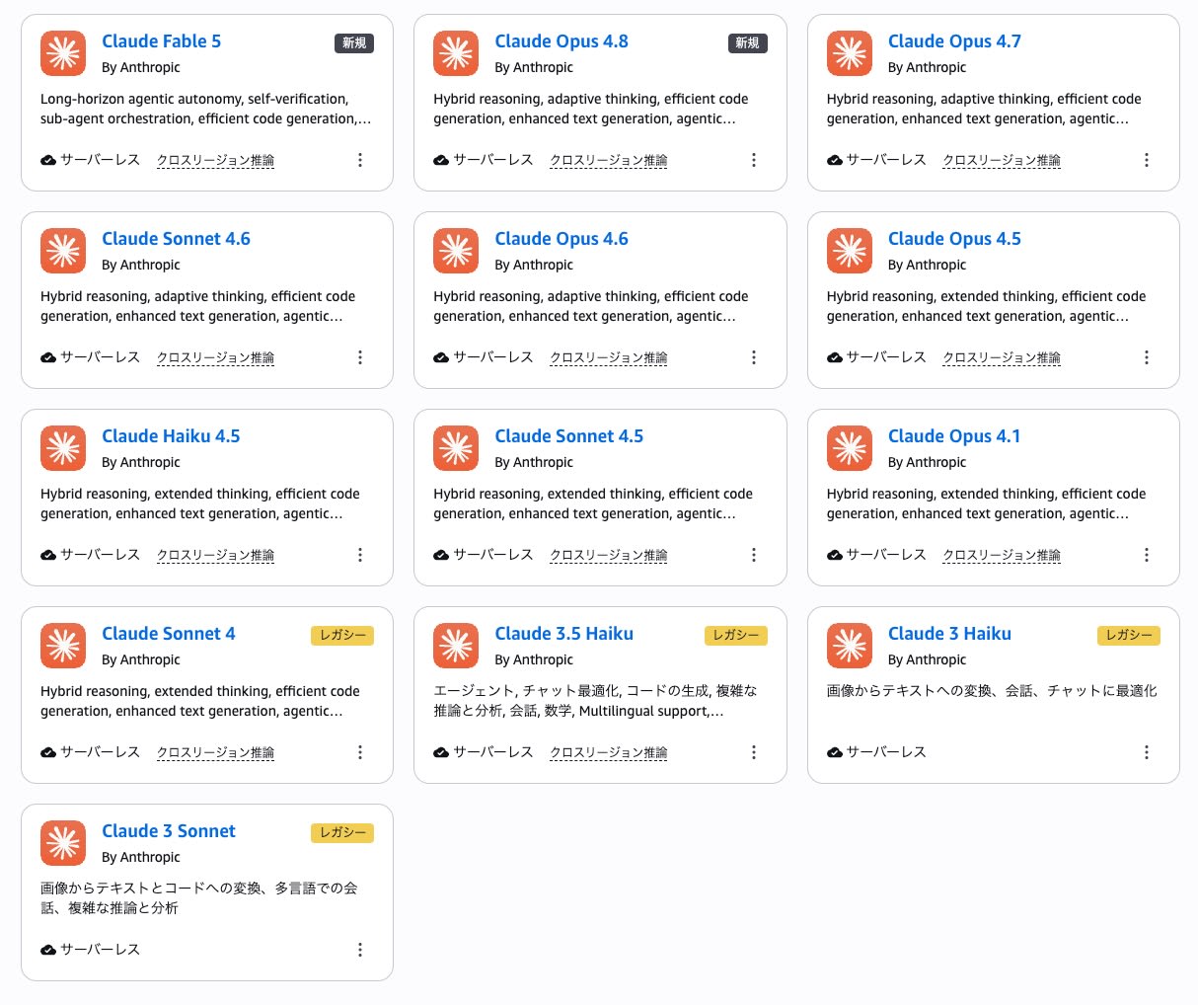The height and width of the screenshot is (1005, 1198).
Task: Click the レガシー badge on Claude Sonnet 4
Action: pyautogui.click(x=342, y=636)
